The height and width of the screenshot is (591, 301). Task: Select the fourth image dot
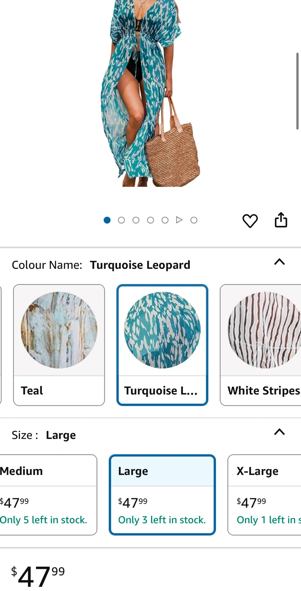150,220
